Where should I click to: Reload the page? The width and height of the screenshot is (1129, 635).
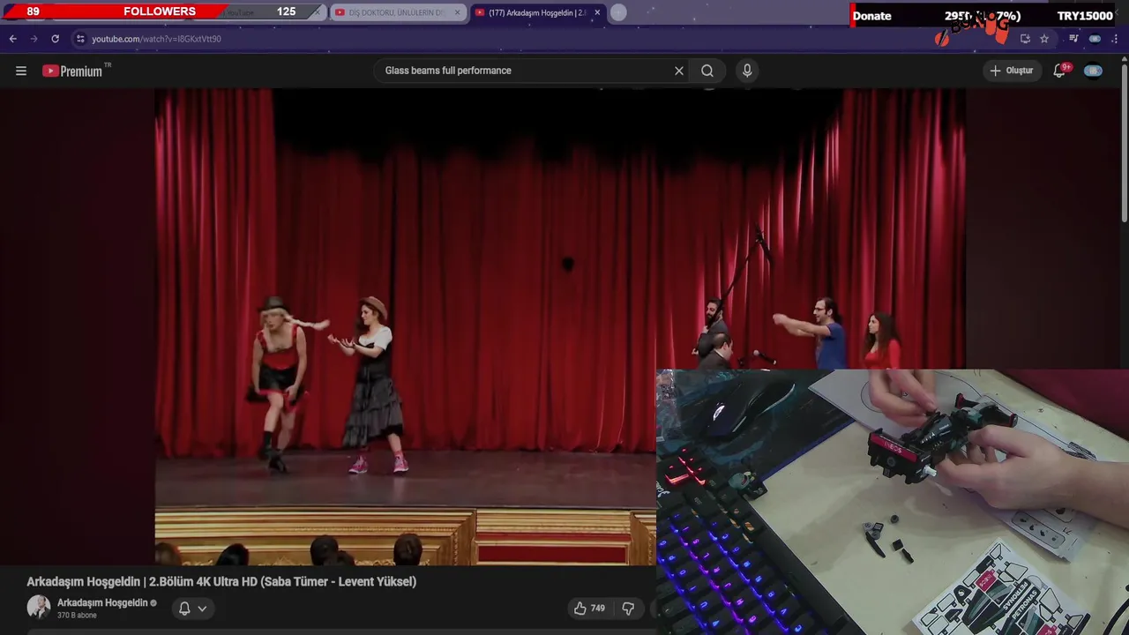(x=55, y=39)
